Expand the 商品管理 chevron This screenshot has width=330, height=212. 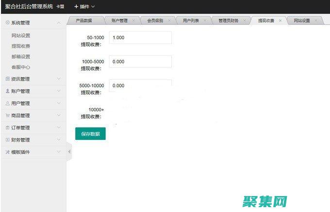(x=59, y=115)
